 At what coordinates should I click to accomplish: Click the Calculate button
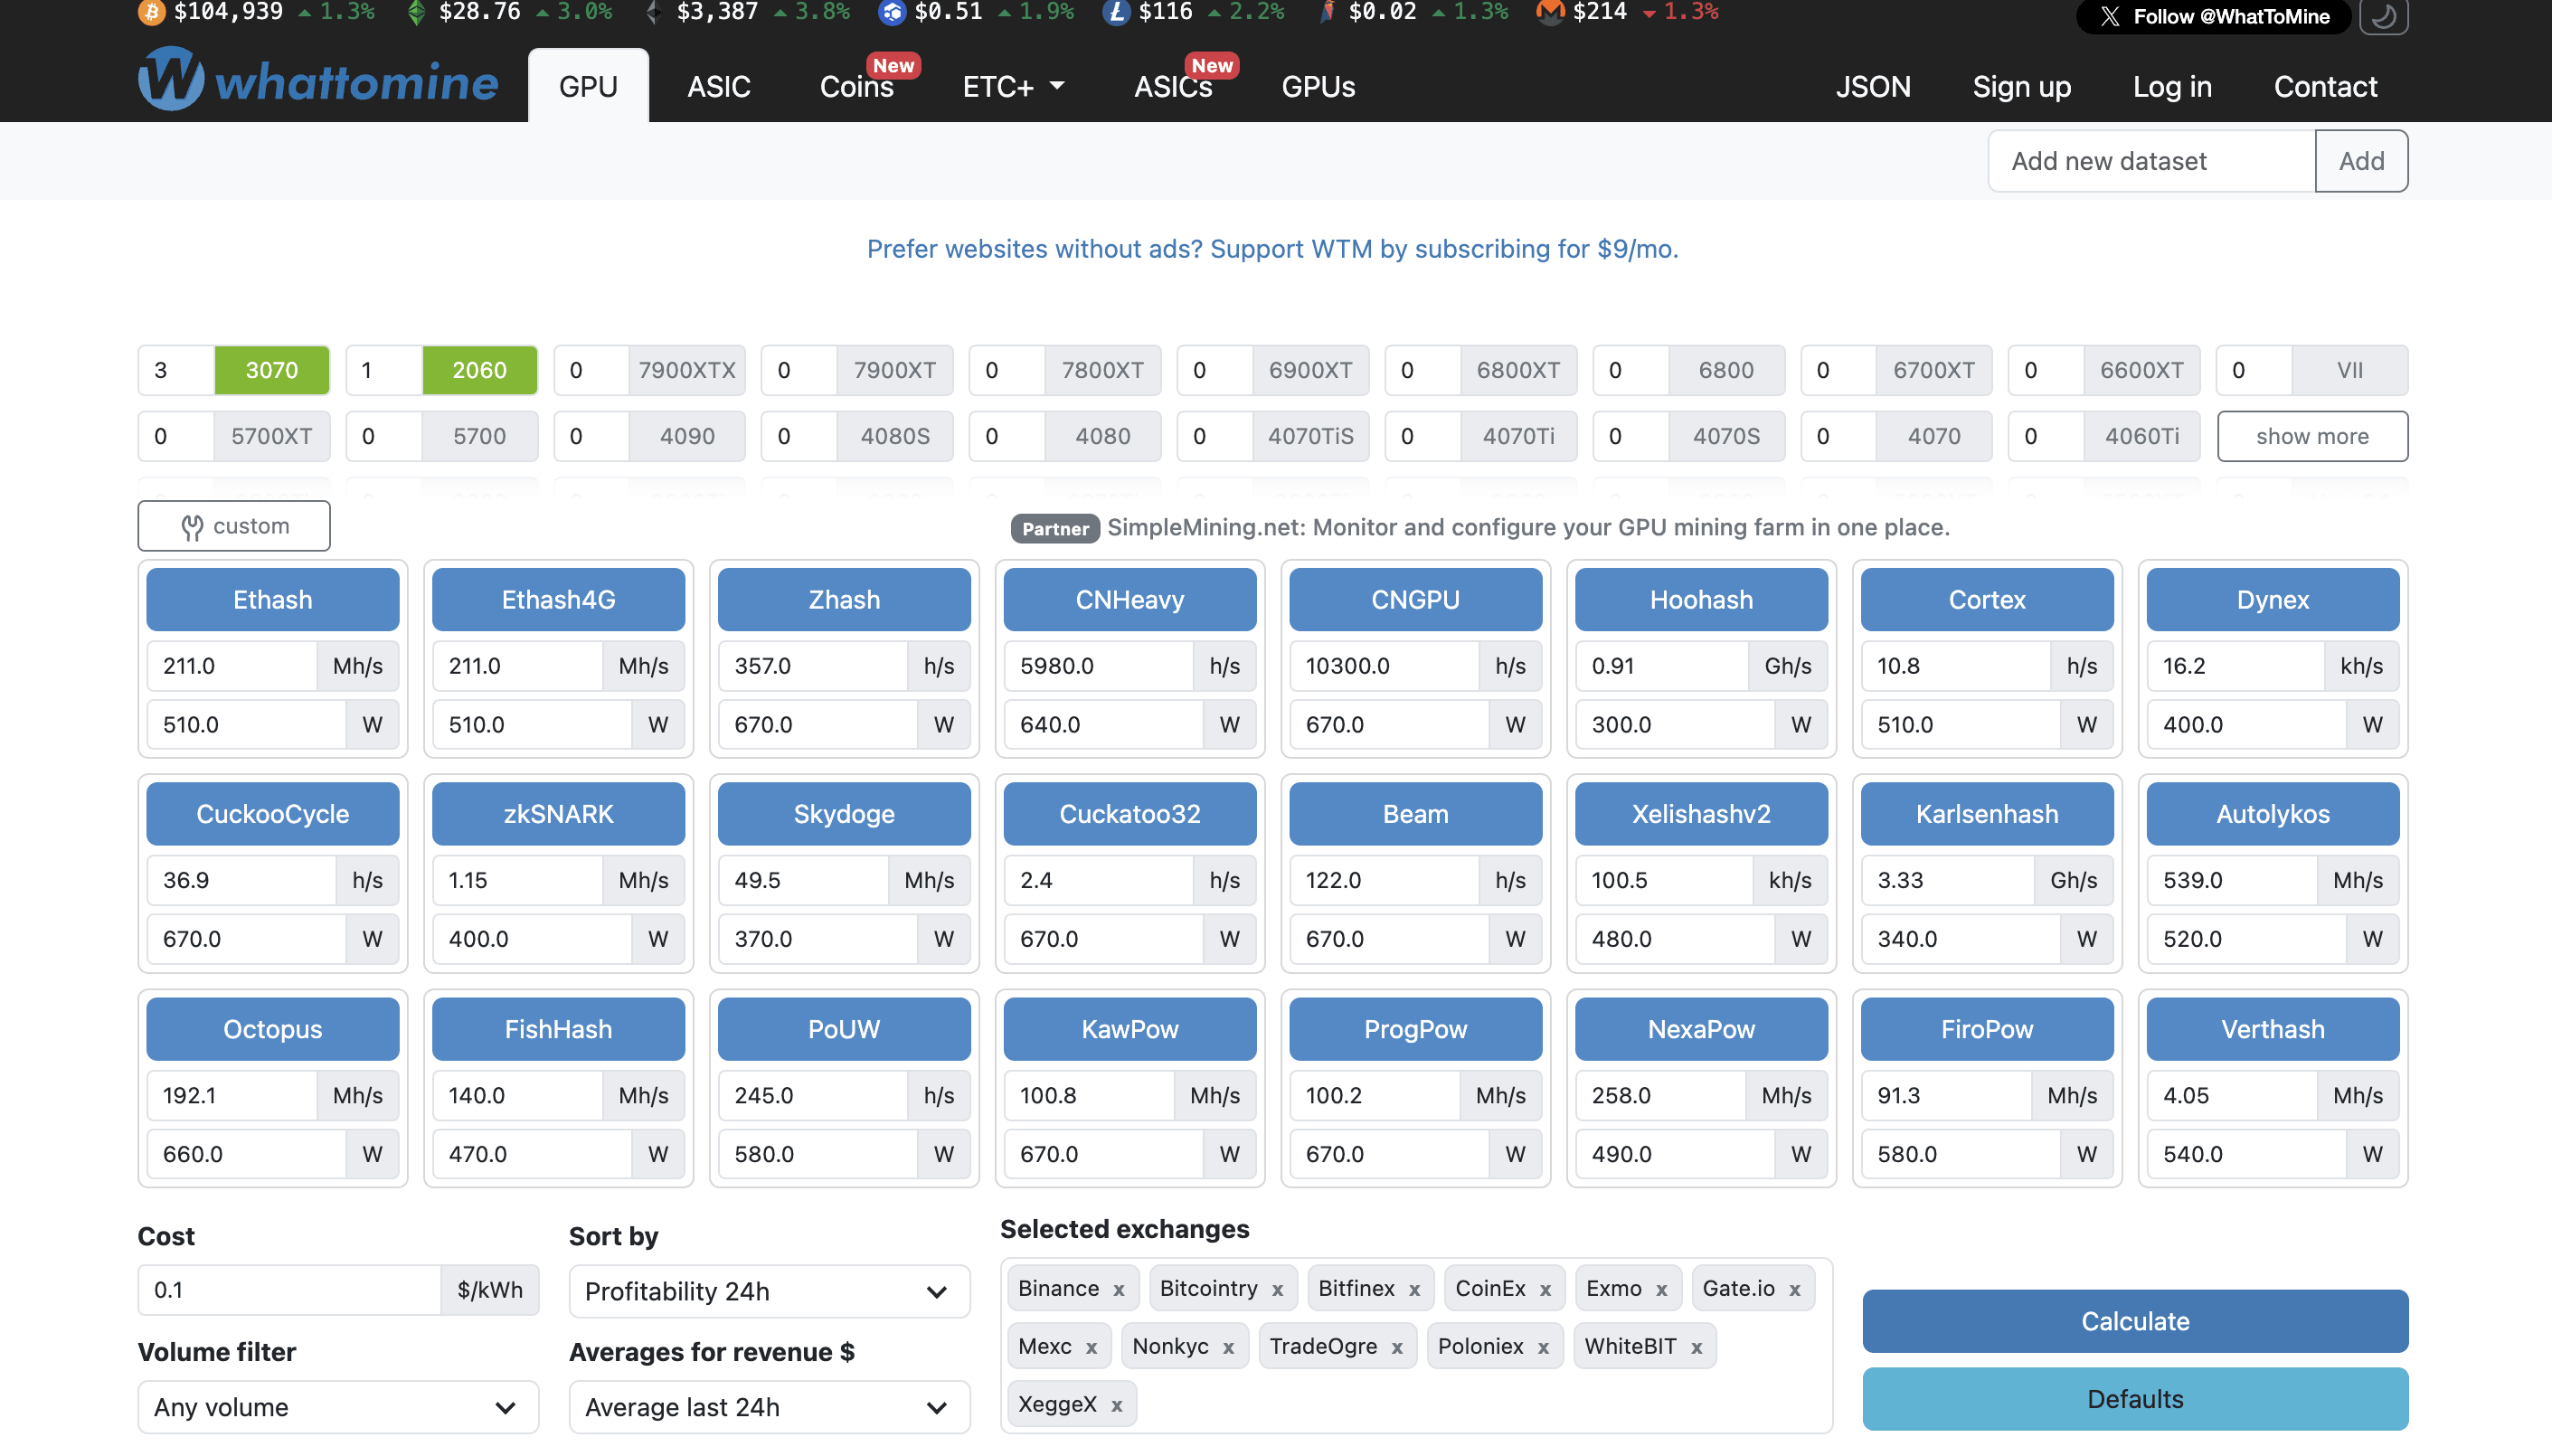(2135, 1321)
